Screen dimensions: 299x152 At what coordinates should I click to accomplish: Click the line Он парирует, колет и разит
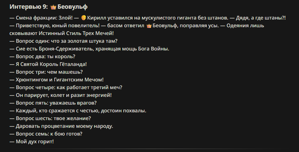(61, 95)
